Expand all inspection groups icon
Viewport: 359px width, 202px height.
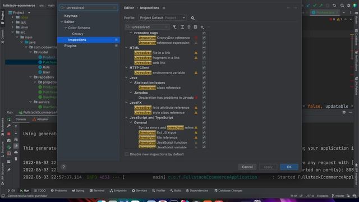(x=182, y=27)
